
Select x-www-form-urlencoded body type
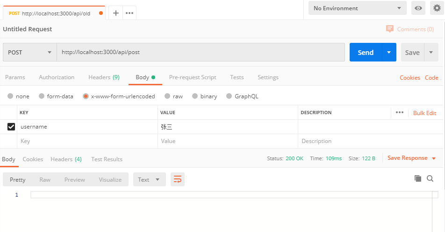tap(86, 96)
